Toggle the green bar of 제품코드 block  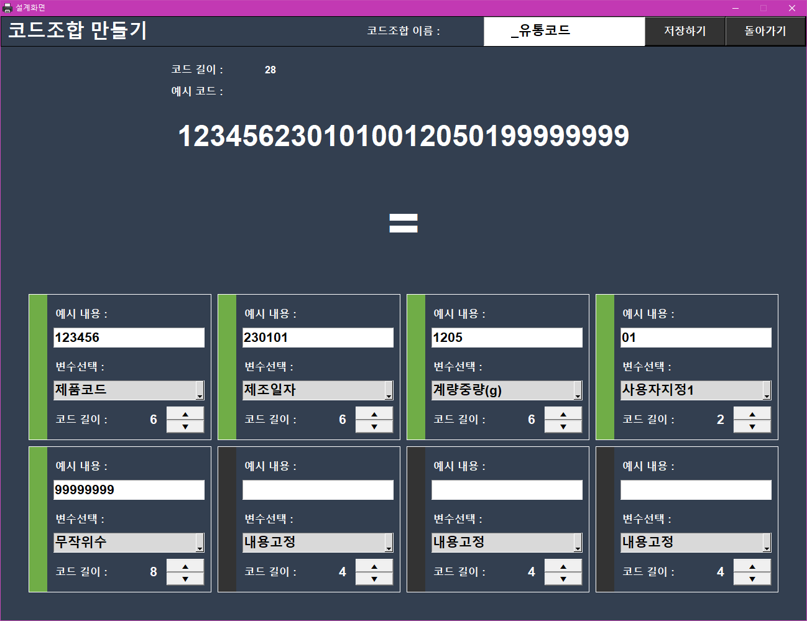point(39,367)
